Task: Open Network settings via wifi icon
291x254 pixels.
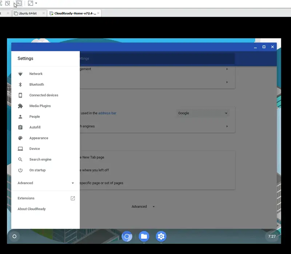Action: pos(20,74)
